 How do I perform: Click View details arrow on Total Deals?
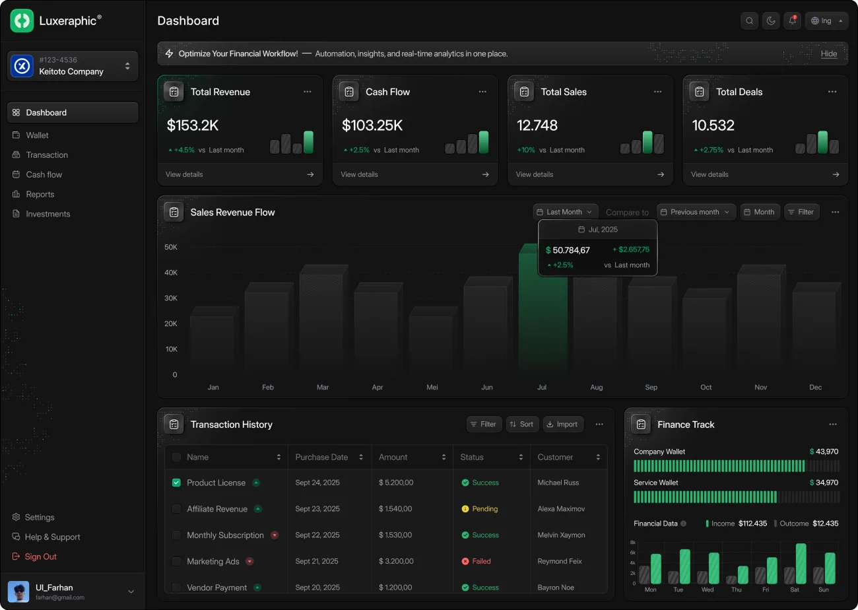pos(836,174)
